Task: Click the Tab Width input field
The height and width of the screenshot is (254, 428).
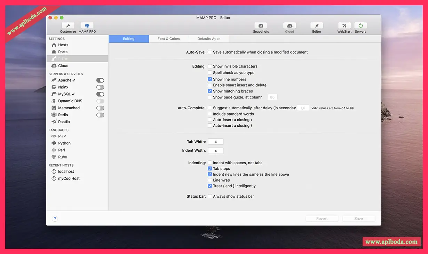Action: 215,142
